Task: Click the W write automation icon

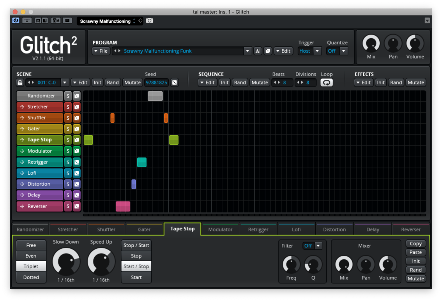Action: pyautogui.click(x=45, y=21)
